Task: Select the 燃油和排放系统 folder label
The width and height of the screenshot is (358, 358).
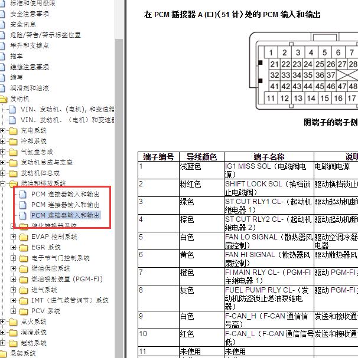Action: pos(43,183)
